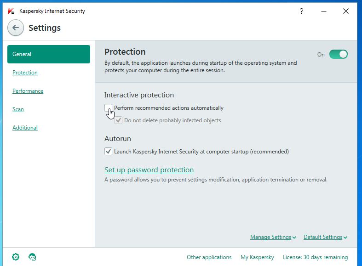
Task: Click the back arrow button
Action: (16, 28)
